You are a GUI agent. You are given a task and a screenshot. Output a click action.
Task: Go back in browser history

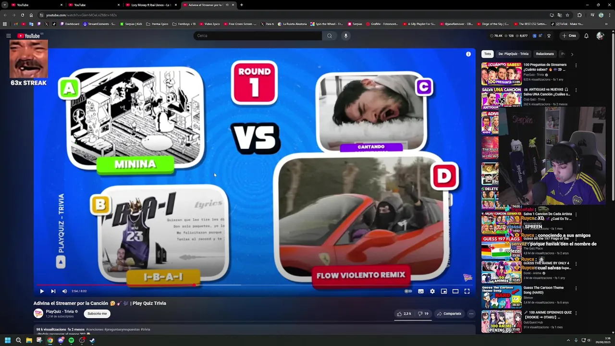click(5, 15)
